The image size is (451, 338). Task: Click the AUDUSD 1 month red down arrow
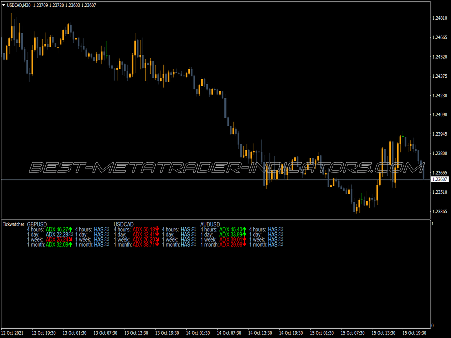(x=244, y=245)
